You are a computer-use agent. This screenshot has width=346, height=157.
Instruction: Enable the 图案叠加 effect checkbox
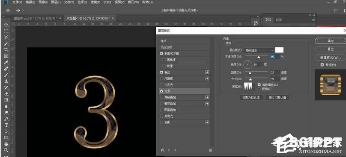[x=162, y=110]
